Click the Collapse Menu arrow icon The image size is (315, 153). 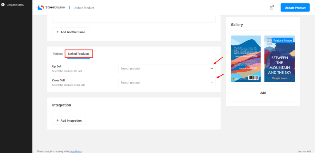coord(3,5)
